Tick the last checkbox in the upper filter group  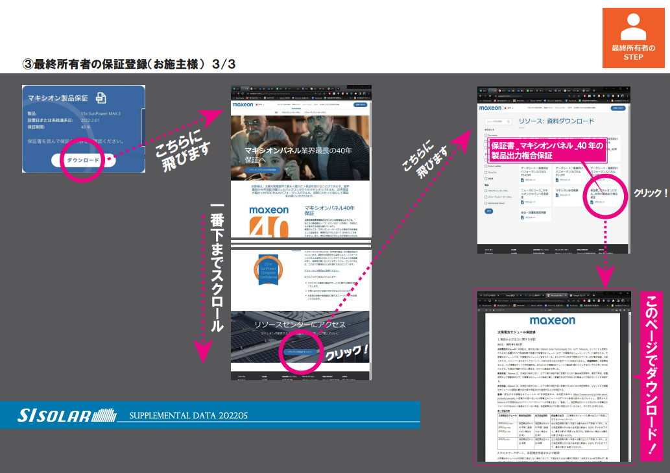tap(486, 178)
